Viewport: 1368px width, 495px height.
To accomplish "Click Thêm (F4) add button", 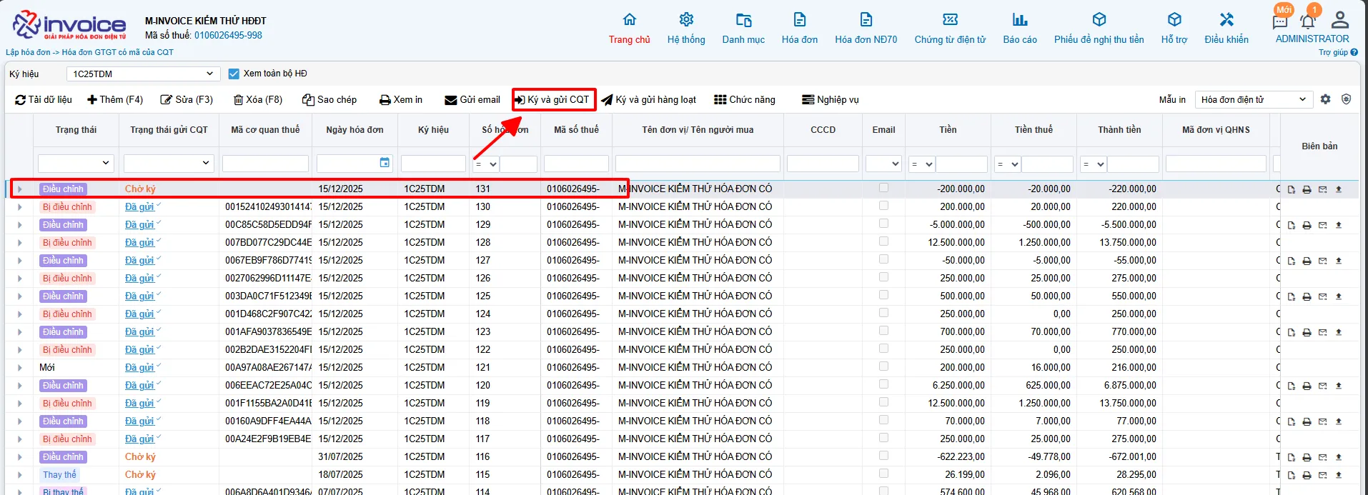I will [x=115, y=99].
